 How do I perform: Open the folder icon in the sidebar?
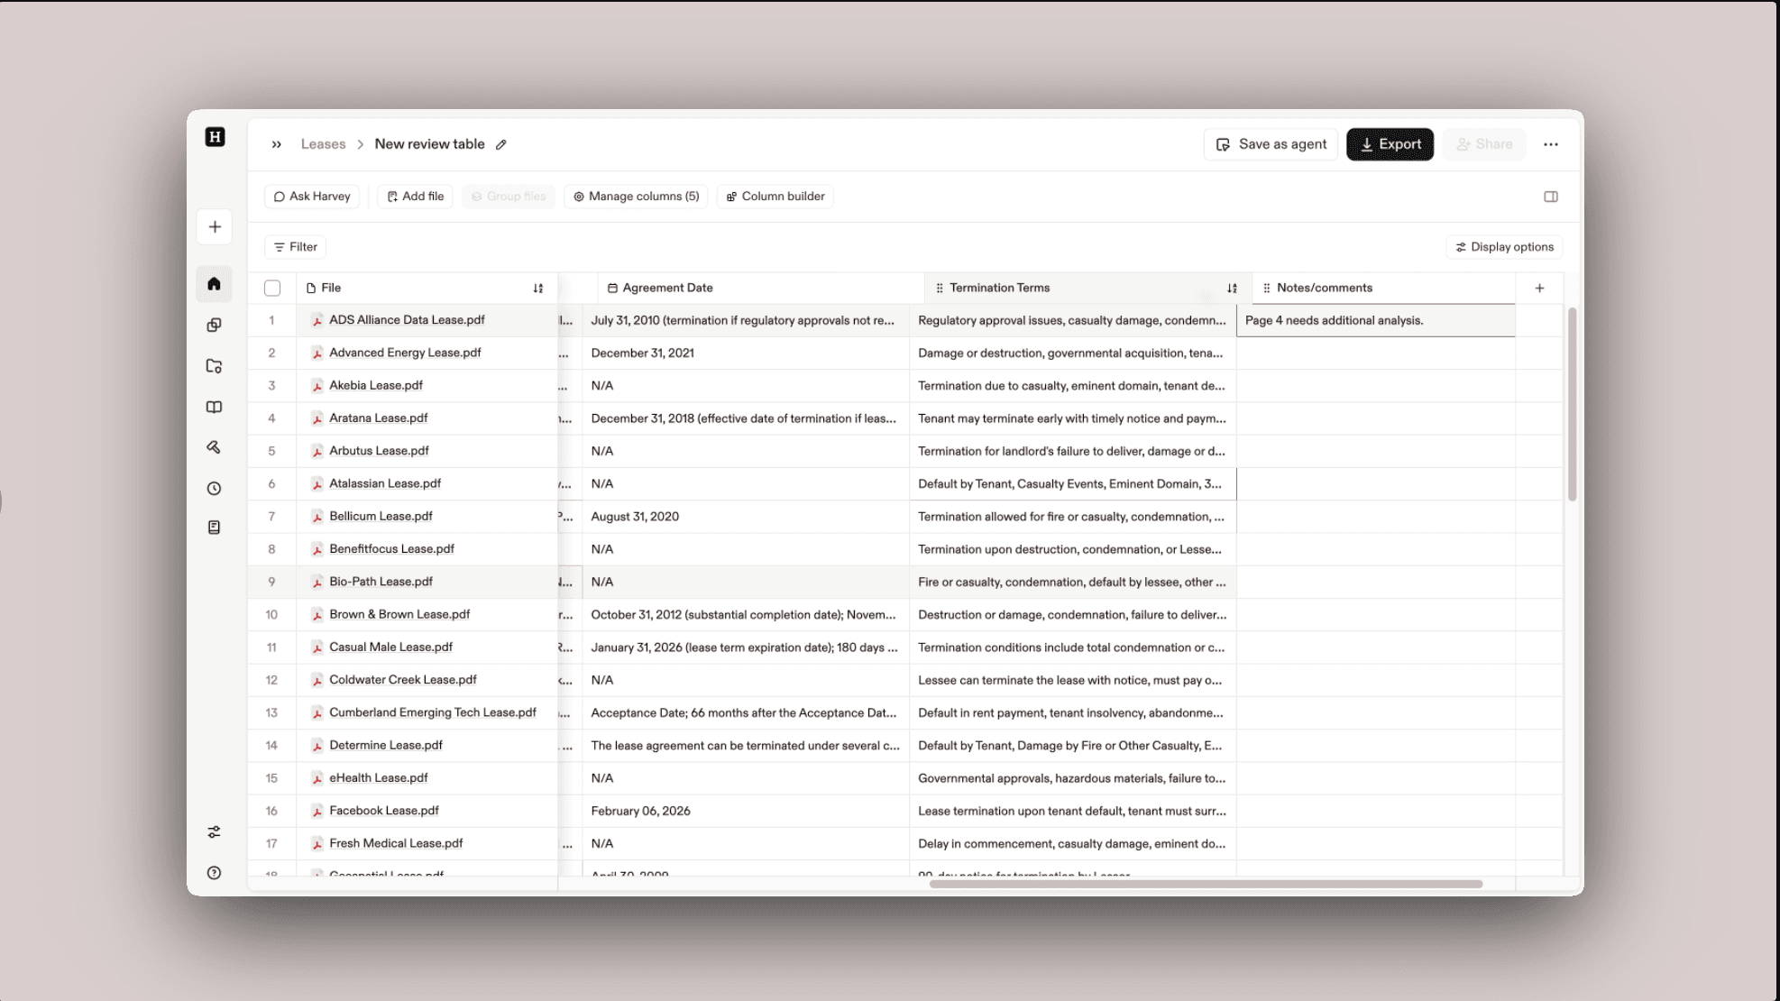[x=214, y=366]
